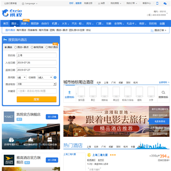Open the 房间数 room count dropdown
The image size is (171, 171).
point(22,77)
